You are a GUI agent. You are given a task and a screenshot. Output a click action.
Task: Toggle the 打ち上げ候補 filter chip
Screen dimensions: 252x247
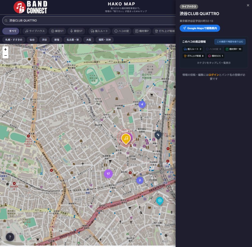(165, 31)
